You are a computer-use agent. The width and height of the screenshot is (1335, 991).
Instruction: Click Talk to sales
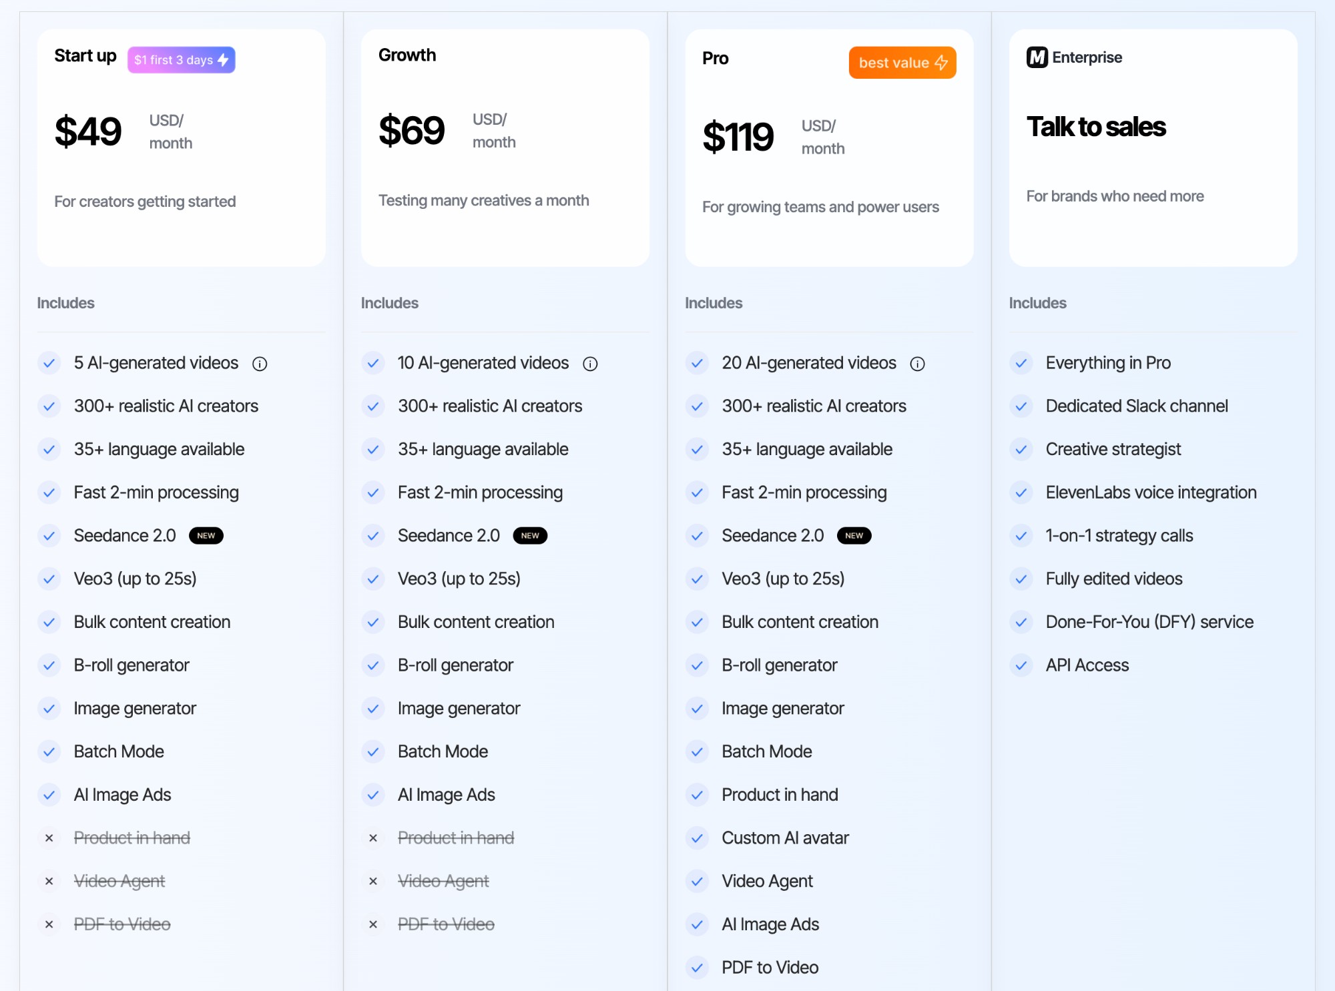[1096, 127]
